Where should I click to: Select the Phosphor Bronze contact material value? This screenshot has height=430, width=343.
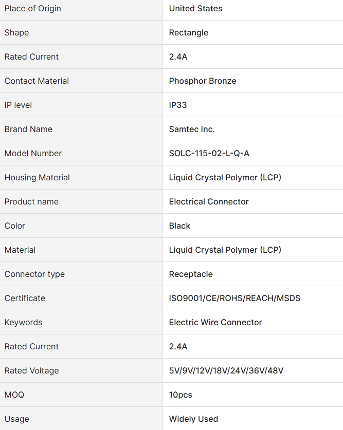click(203, 81)
